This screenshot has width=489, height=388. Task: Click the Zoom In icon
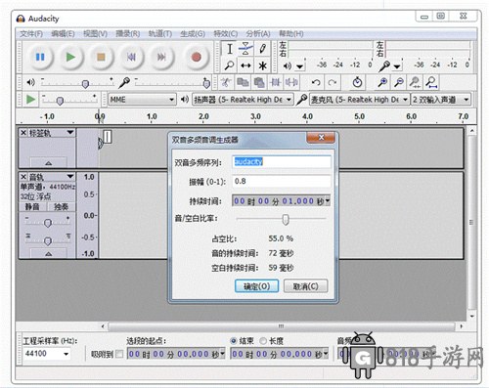tap(382, 82)
